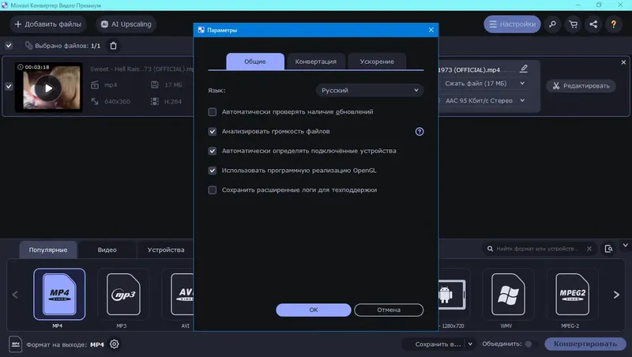Image resolution: width=632 pixels, height=357 pixels.
Task: Click the share icon in top toolbar
Action: (593, 24)
